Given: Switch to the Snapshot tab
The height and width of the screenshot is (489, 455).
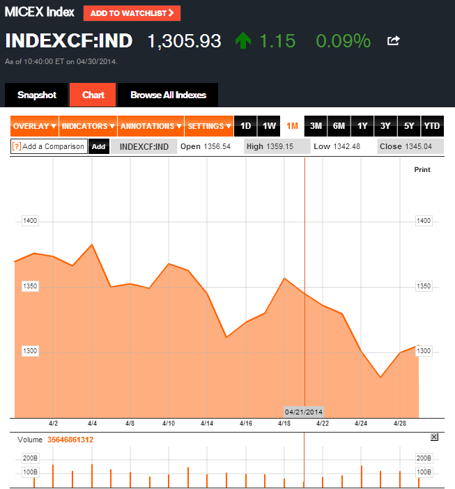Looking at the screenshot, I should click(x=37, y=95).
